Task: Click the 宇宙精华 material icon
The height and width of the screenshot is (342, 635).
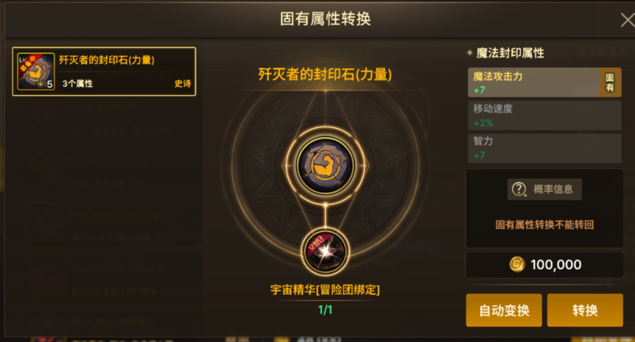Action: (325, 252)
